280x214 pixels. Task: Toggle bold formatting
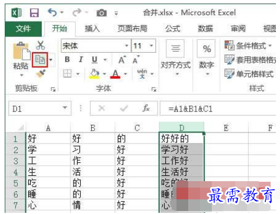pyautogui.click(x=67, y=60)
